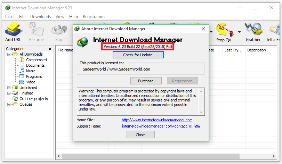
Task: Open the Grabber tool icon
Action: pos(253,29)
